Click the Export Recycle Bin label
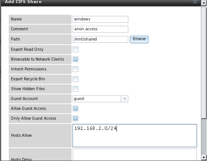The height and width of the screenshot is (161, 207). pos(28,79)
